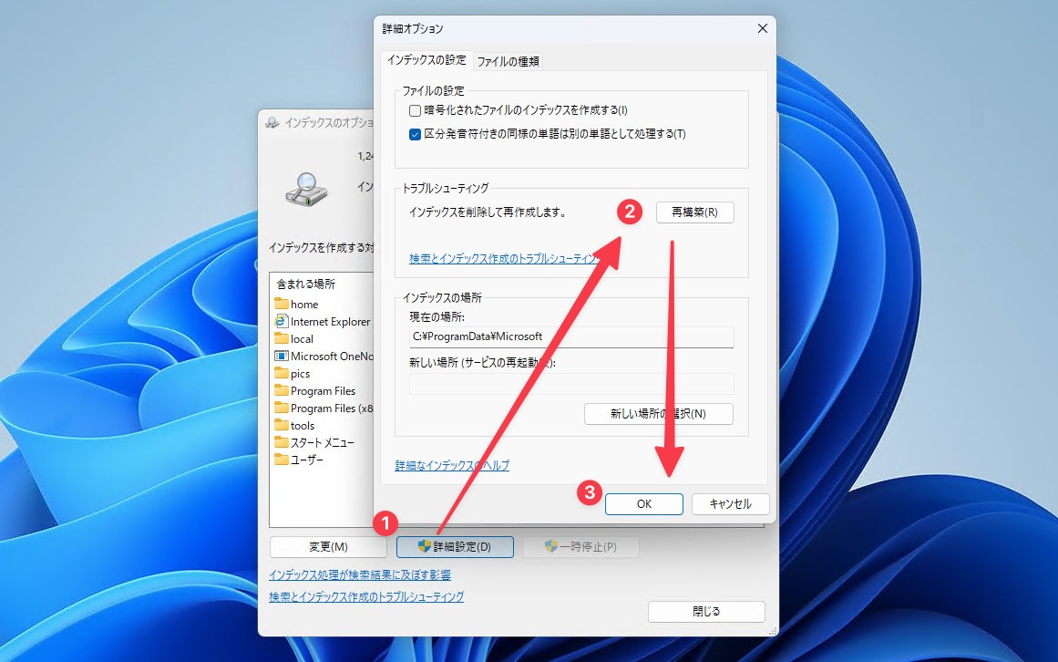The height and width of the screenshot is (662, 1058).
Task: Select the Program Files entry text
Action: tap(324, 391)
